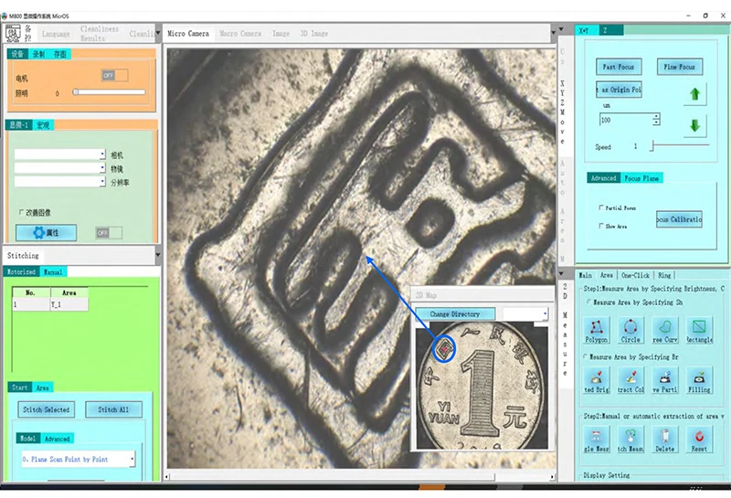Toggle the 电机 motor OFF switch
This screenshot has width=731, height=498.
pos(114,76)
